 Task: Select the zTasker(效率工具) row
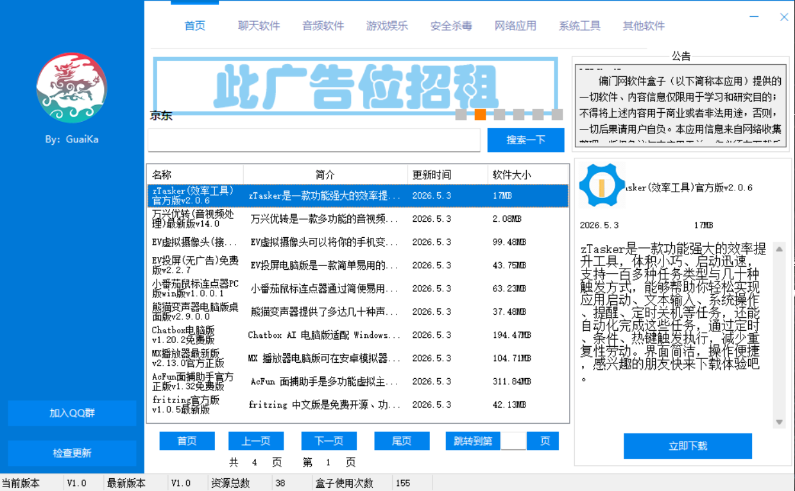pyautogui.click(x=358, y=196)
